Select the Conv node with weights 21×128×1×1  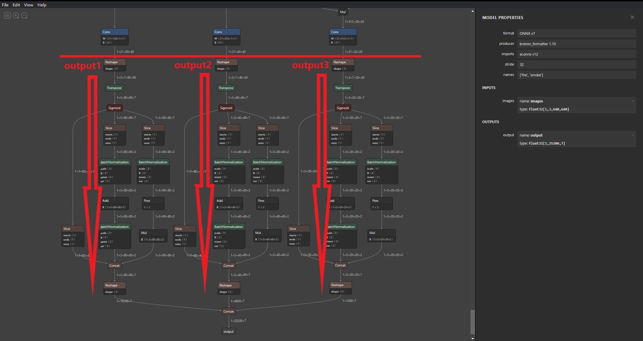115,32
